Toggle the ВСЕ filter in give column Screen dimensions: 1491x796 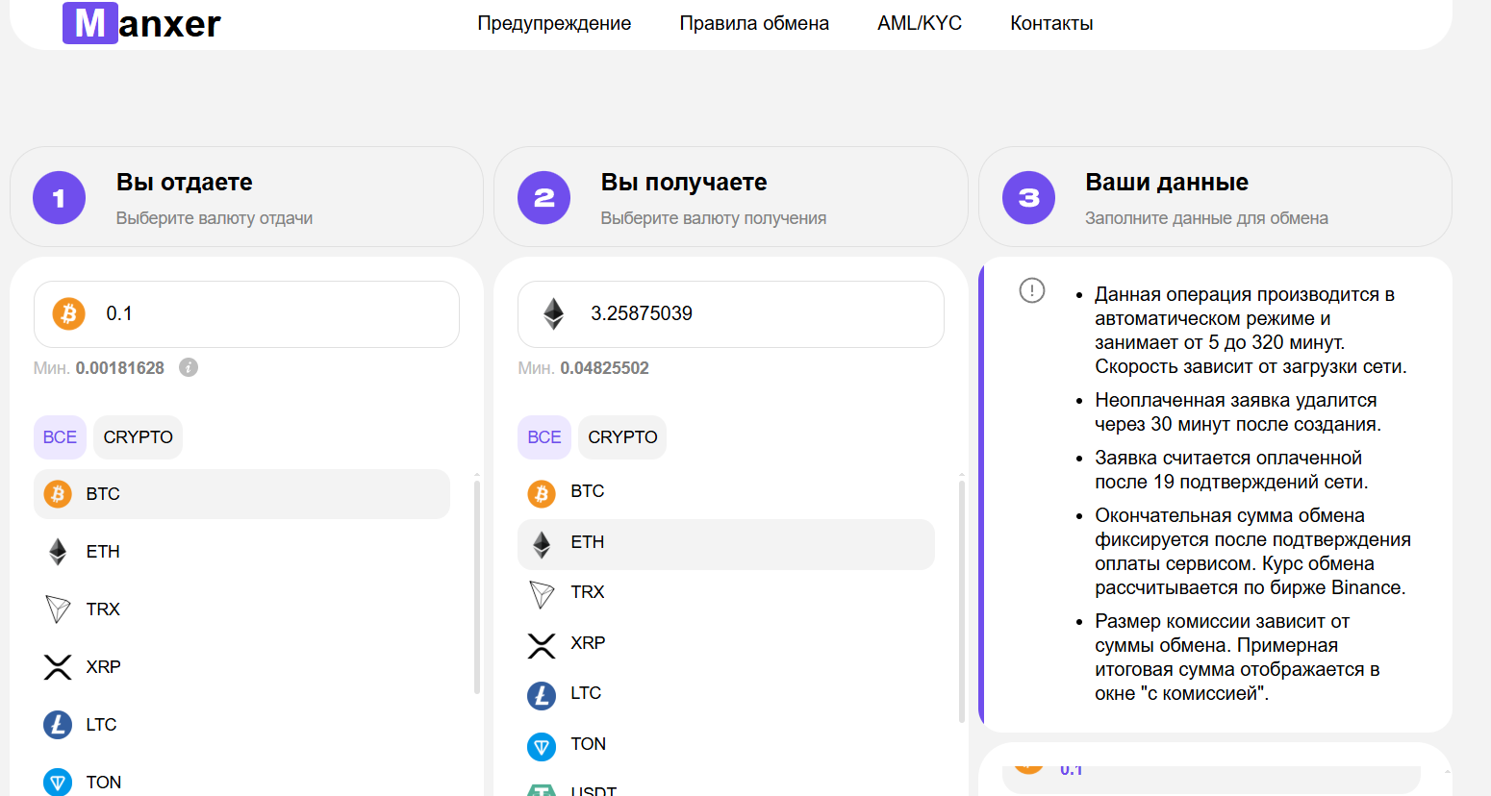click(60, 437)
